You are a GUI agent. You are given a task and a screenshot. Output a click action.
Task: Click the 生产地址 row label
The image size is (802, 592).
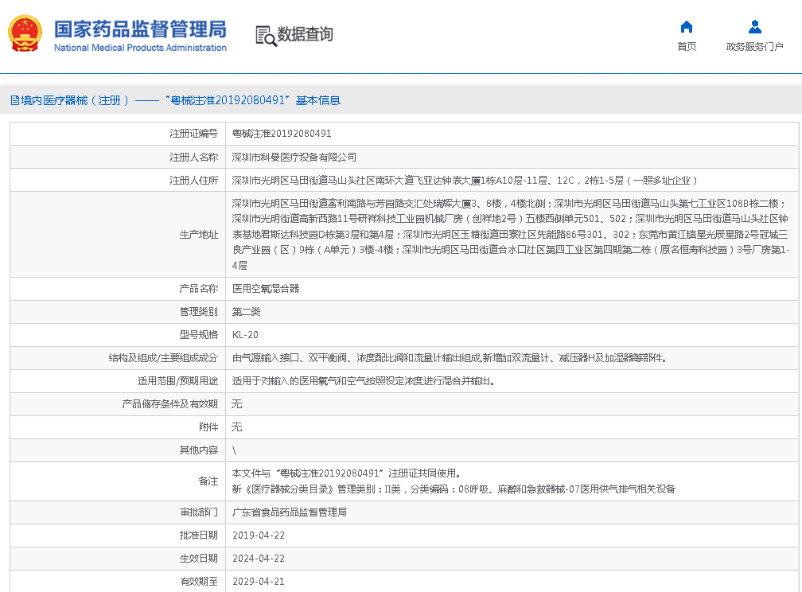[x=198, y=235]
